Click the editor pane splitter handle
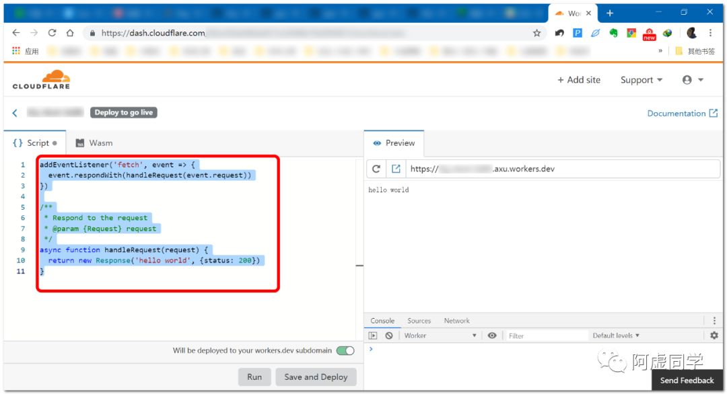This screenshot has height=394, width=727. coord(359,266)
